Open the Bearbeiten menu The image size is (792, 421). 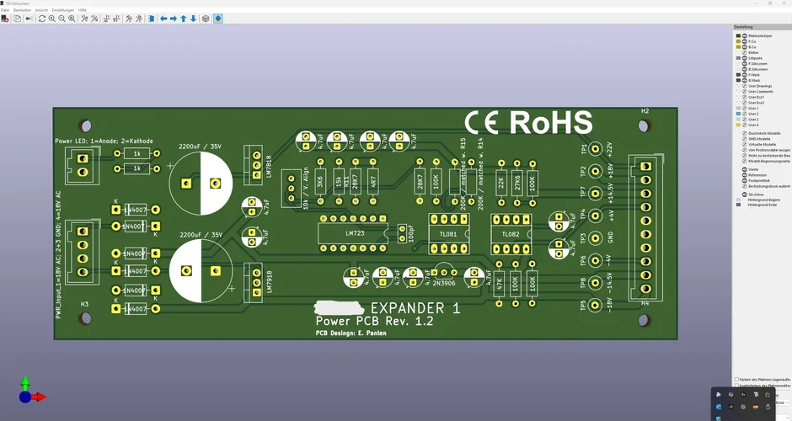(22, 10)
